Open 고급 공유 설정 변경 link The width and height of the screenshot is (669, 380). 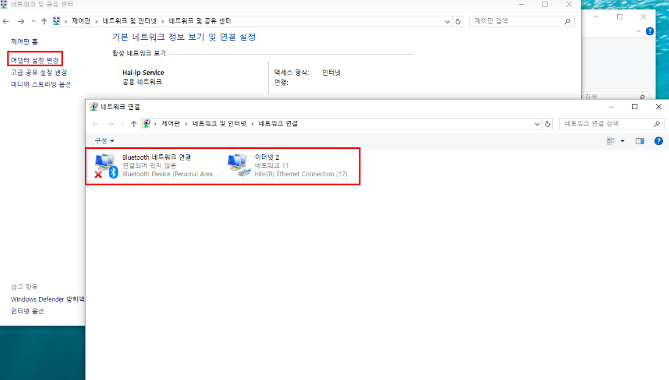point(39,73)
